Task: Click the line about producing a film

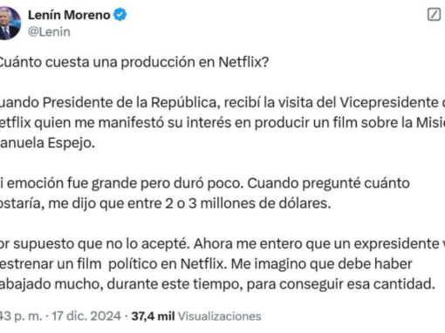Action: tap(222, 123)
